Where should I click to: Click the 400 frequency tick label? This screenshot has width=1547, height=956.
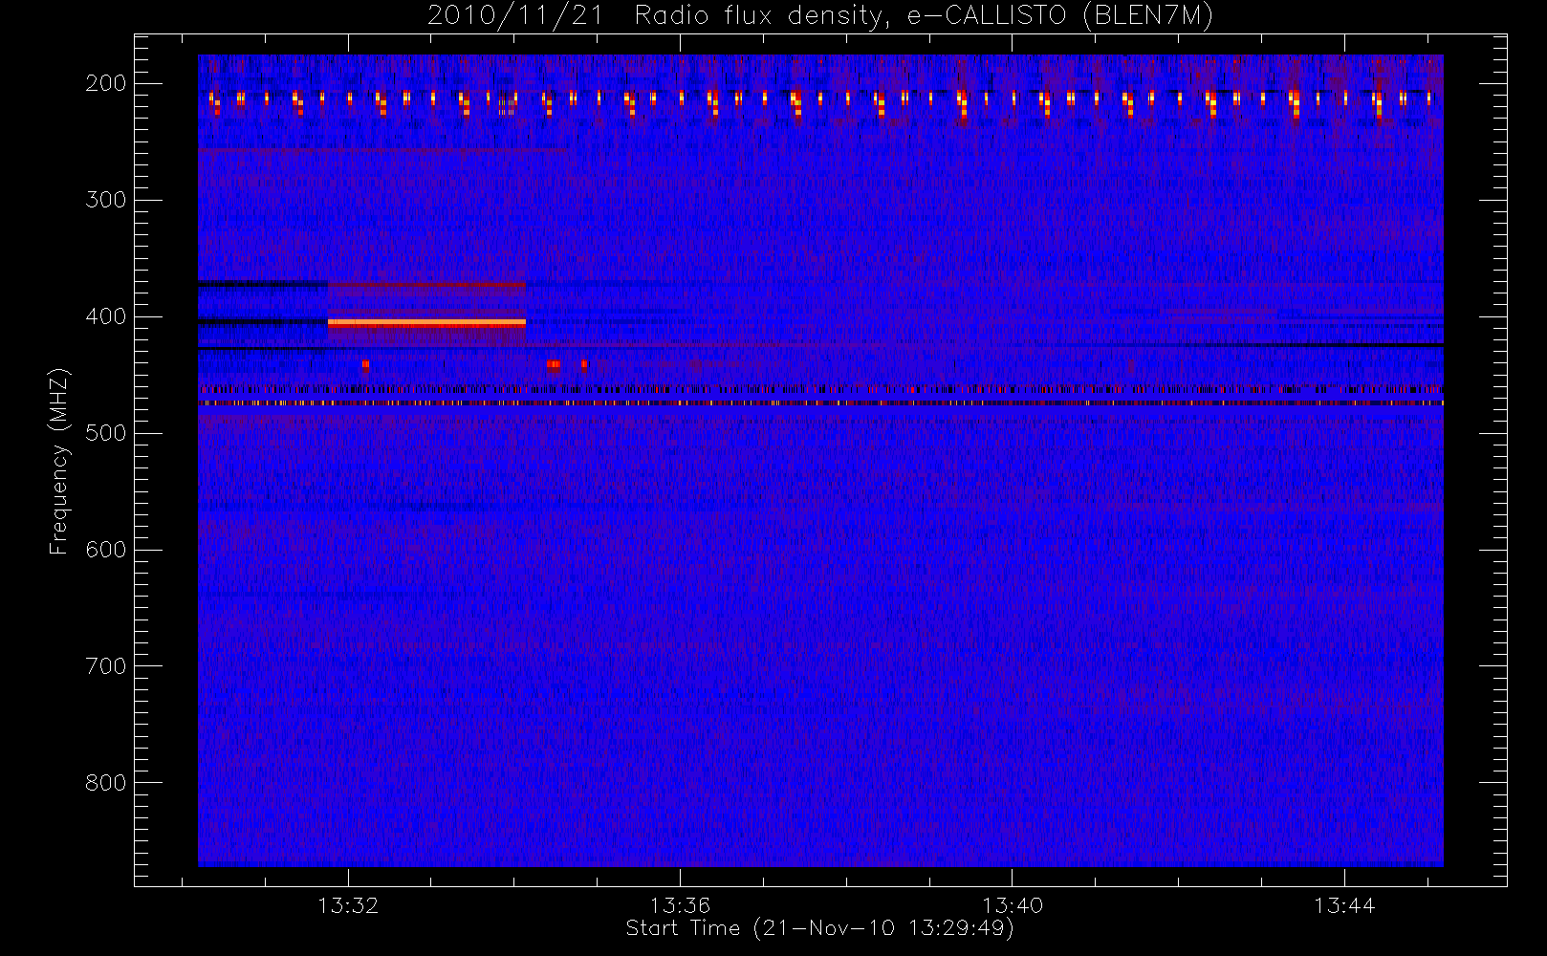click(106, 316)
